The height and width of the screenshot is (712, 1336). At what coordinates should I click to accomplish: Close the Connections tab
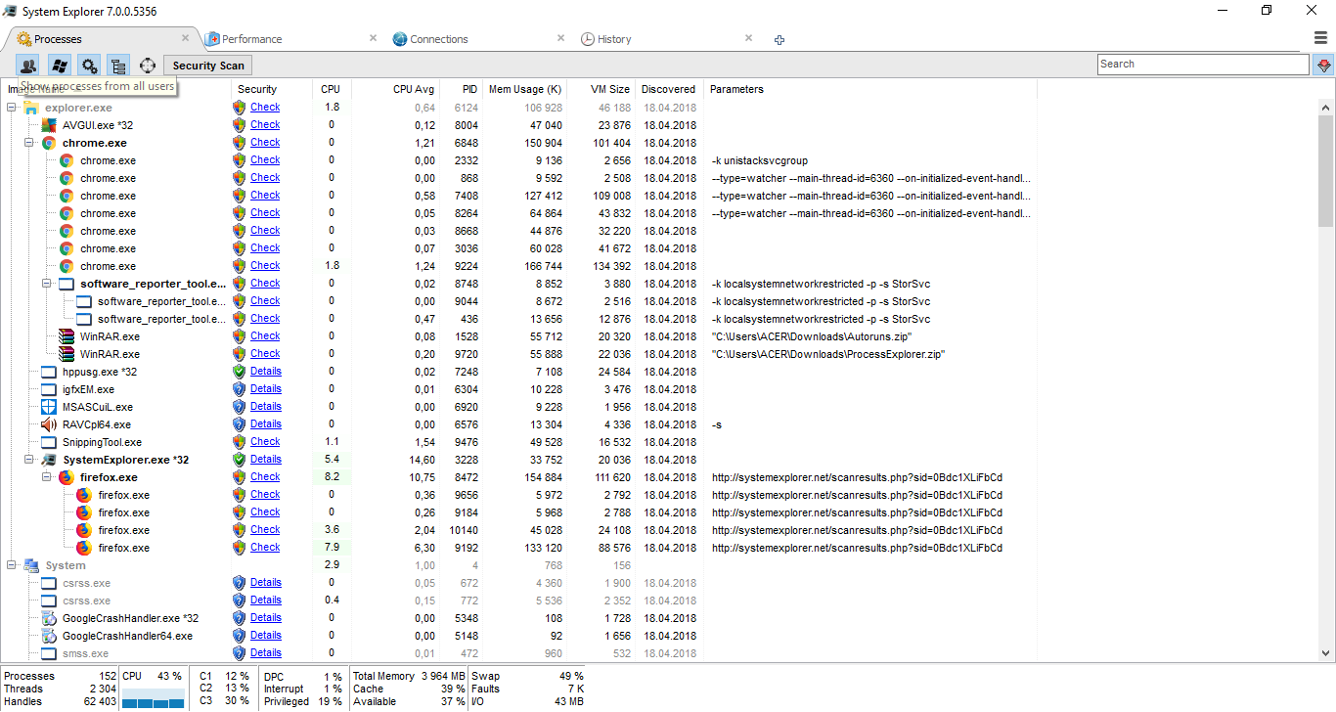pyautogui.click(x=560, y=38)
